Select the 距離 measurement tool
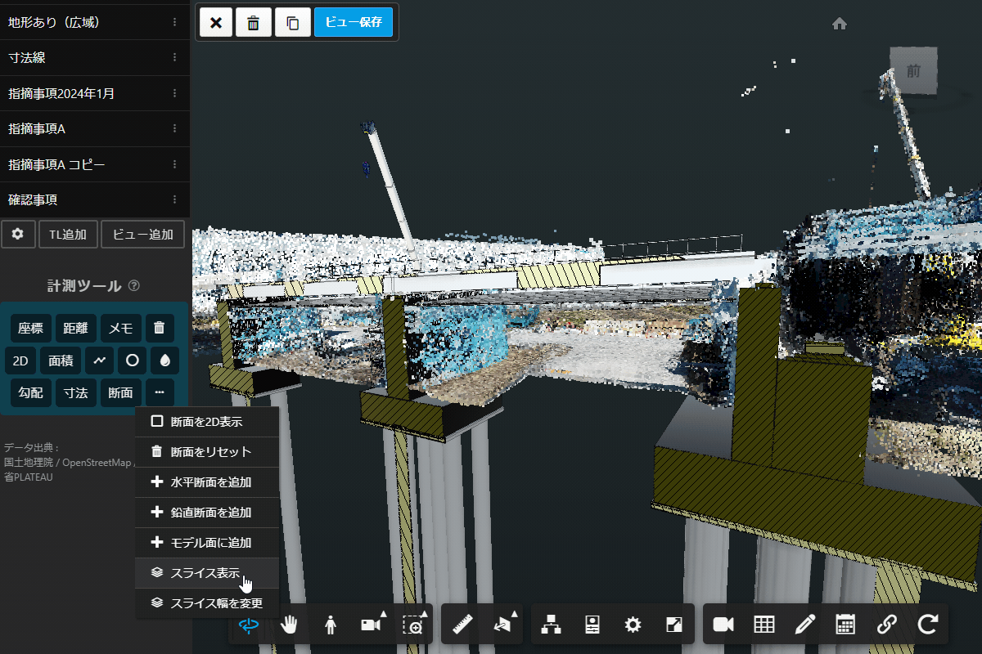Image resolution: width=982 pixels, height=654 pixels. point(75,328)
